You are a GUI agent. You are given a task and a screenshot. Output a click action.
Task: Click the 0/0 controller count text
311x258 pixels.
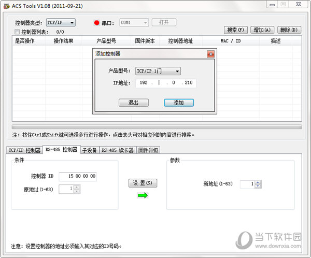click(60, 32)
